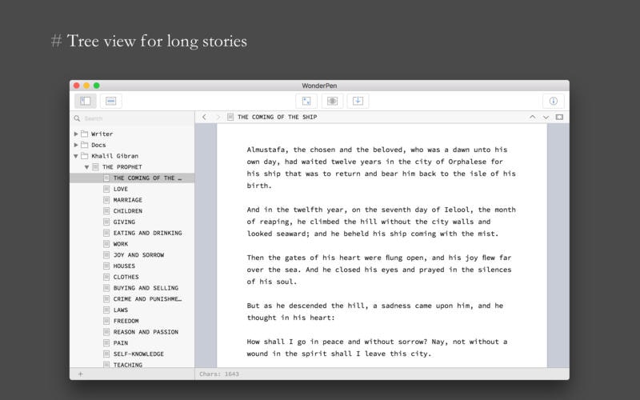Open BUYING AND SELLING chapter
The height and width of the screenshot is (400, 640).
[146, 288]
